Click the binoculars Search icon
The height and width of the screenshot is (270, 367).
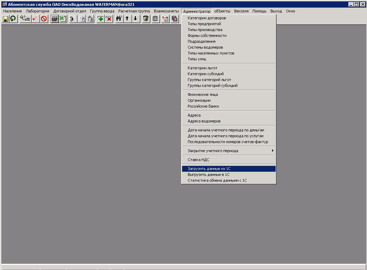pos(119,19)
